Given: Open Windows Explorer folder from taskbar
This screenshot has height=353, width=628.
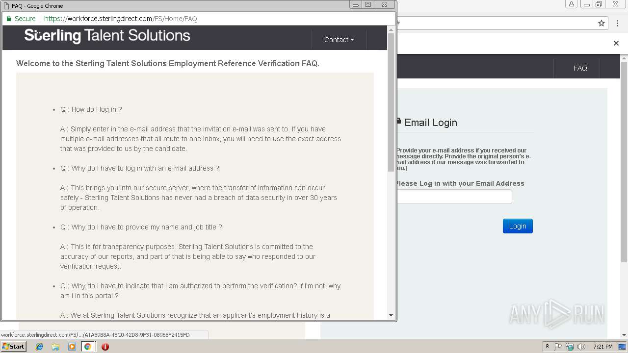Looking at the screenshot, I should point(55,347).
